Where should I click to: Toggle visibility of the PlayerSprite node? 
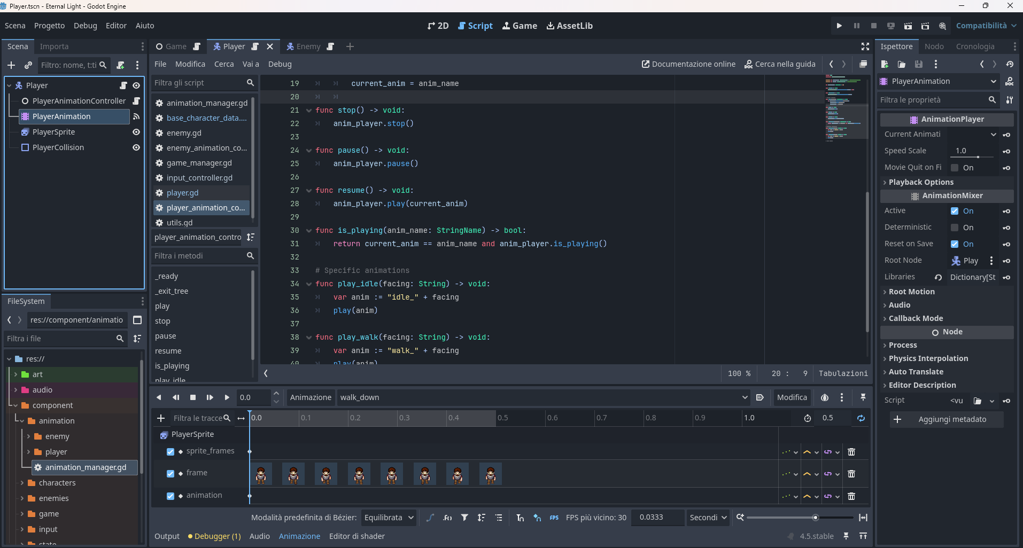tap(136, 132)
